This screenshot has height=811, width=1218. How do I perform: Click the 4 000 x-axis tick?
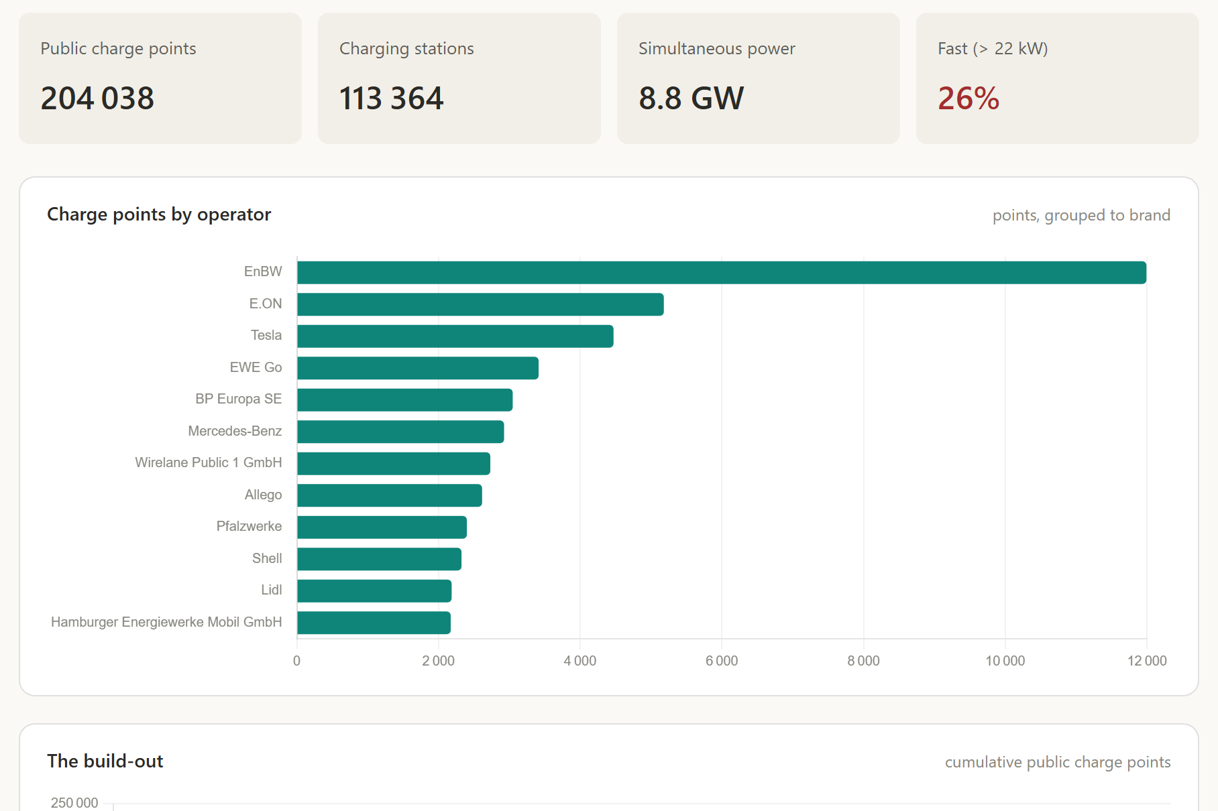pyautogui.click(x=580, y=661)
